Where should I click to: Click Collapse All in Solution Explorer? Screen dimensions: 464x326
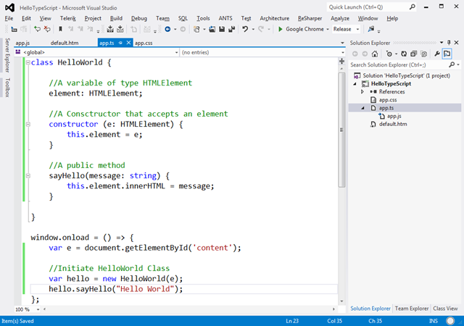[414, 54]
